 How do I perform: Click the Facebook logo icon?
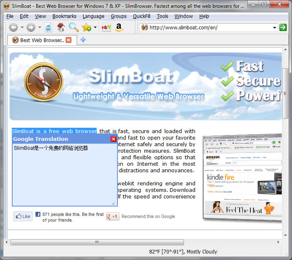pos(38,214)
